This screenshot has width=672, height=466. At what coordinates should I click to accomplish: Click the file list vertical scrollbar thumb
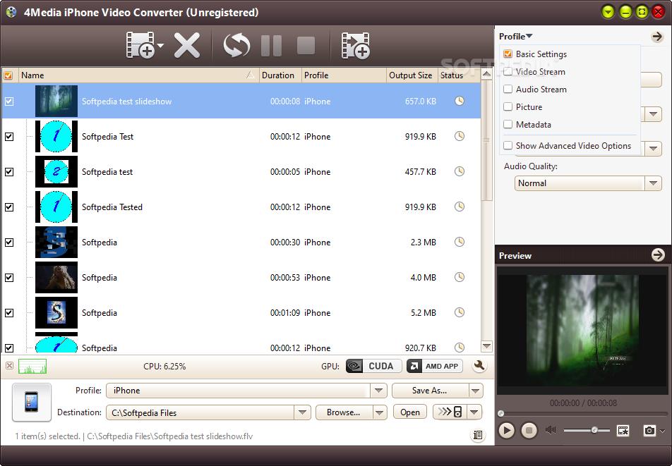(x=486, y=140)
